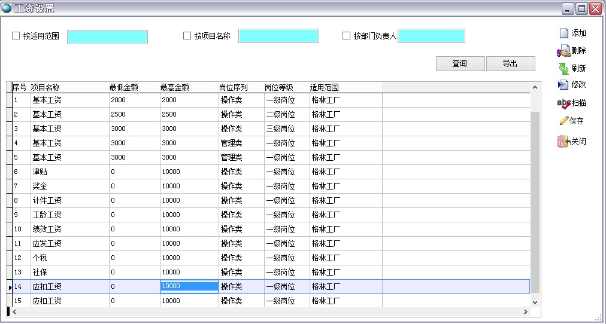Click the 删除 (Delete) icon
The image size is (606, 324).
563,51
